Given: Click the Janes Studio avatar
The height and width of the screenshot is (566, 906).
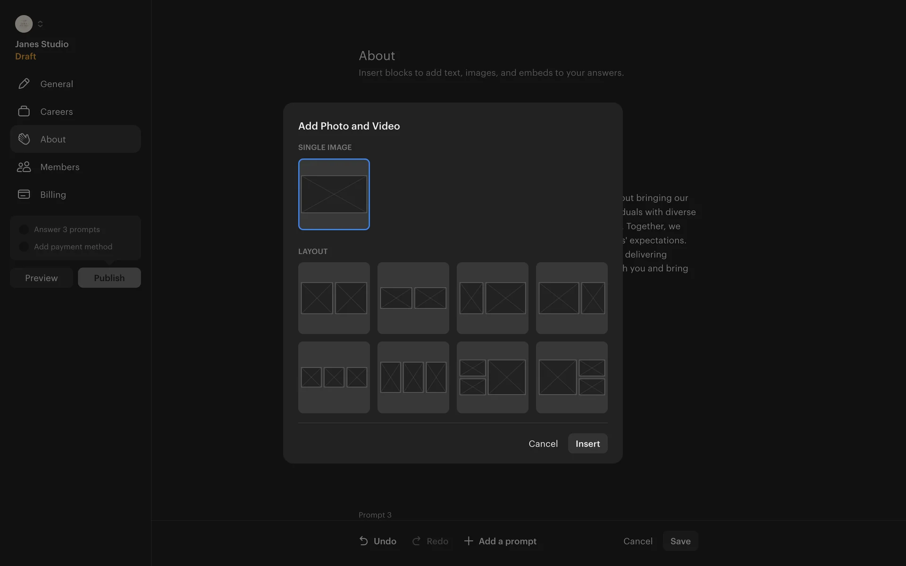Looking at the screenshot, I should [24, 24].
